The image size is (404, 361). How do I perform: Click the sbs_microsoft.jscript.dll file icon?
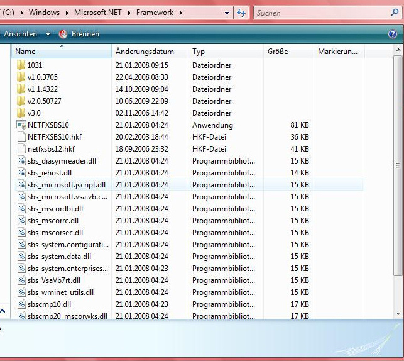click(x=21, y=185)
